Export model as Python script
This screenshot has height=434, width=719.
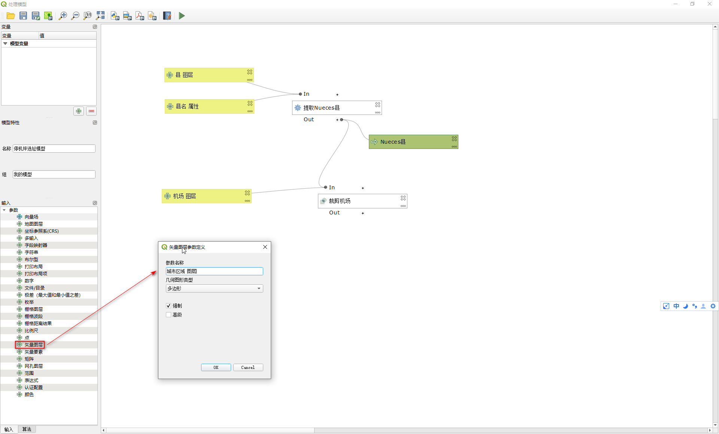[115, 16]
